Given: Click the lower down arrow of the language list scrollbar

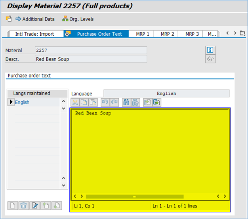Looking at the screenshot, I should [x=63, y=185].
